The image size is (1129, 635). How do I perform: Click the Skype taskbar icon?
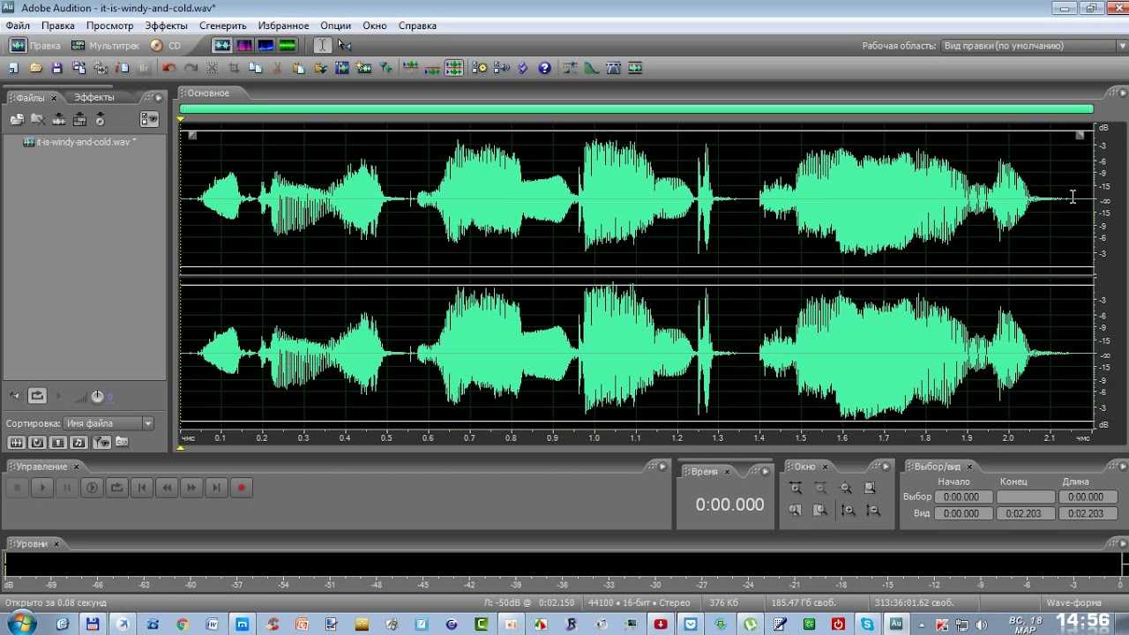pos(868,624)
